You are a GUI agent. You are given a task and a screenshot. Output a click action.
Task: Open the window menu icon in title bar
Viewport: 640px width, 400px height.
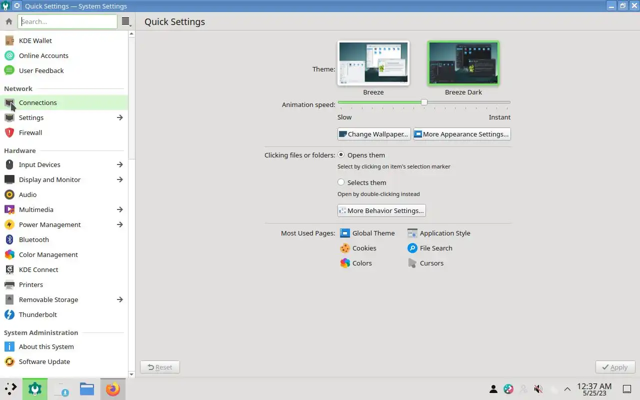pyautogui.click(x=17, y=6)
